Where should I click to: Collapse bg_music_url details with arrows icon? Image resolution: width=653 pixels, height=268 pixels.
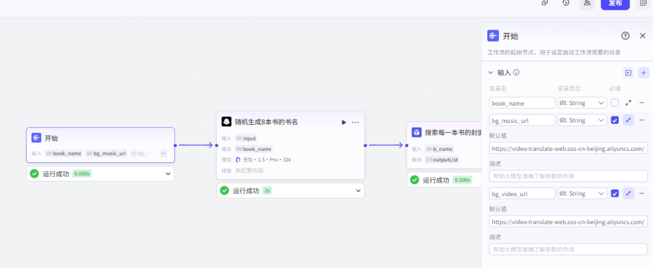(x=628, y=120)
